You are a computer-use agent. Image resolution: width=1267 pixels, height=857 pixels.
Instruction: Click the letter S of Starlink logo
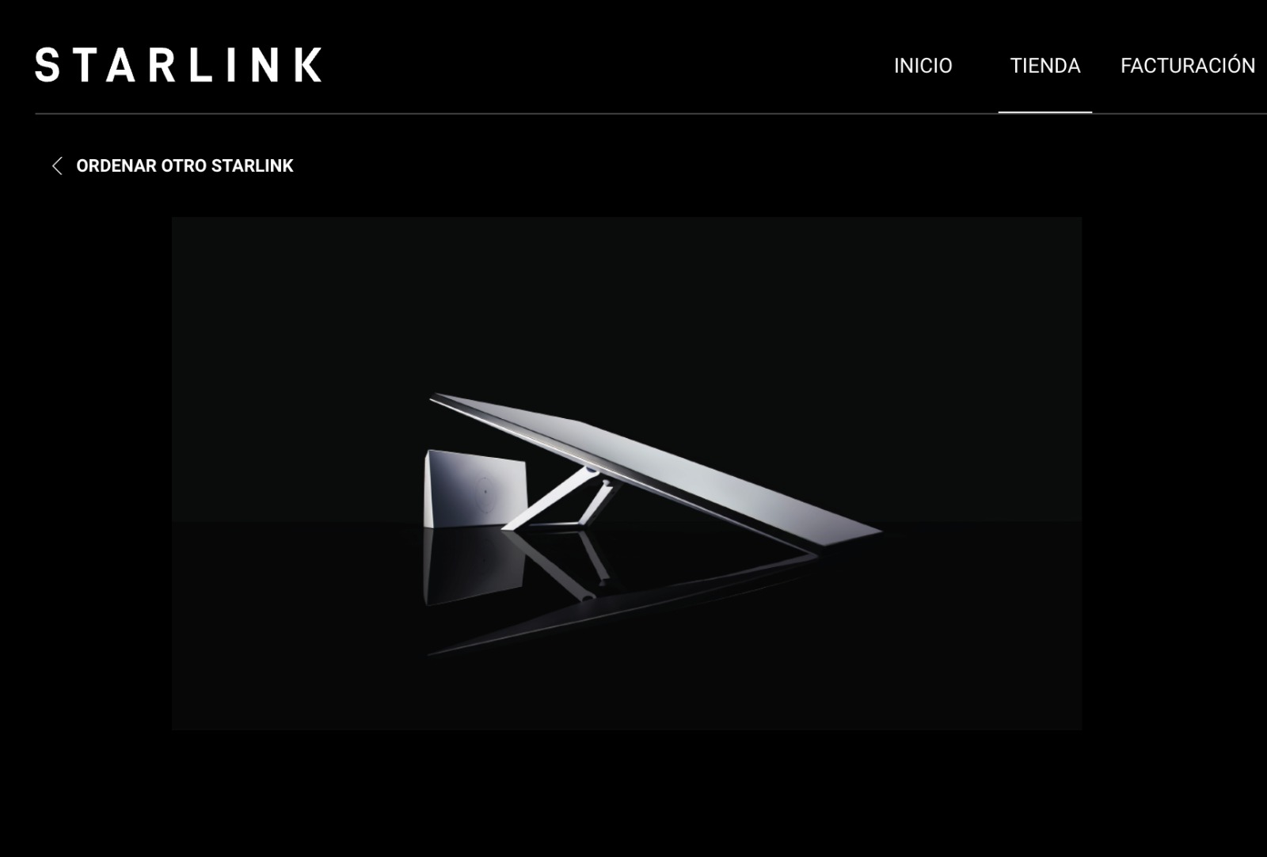click(x=48, y=65)
